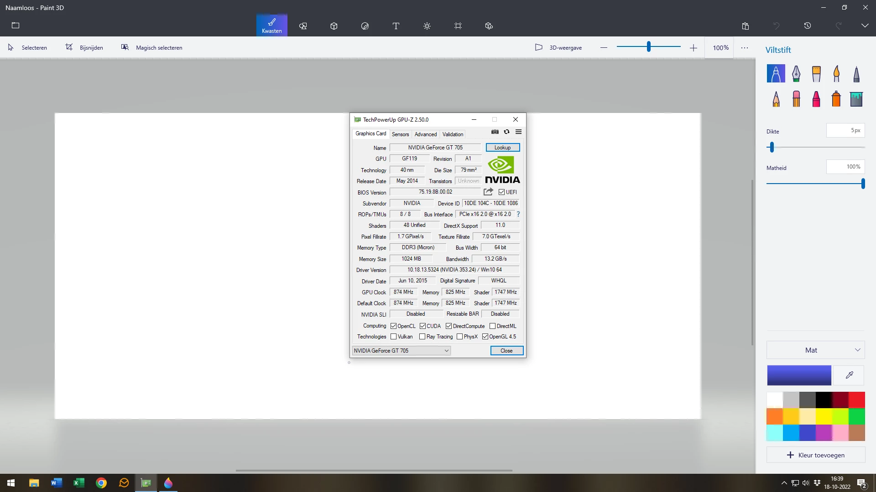Toggle the Vulkan checkbox
Viewport: 876px width, 492px height.
394,337
